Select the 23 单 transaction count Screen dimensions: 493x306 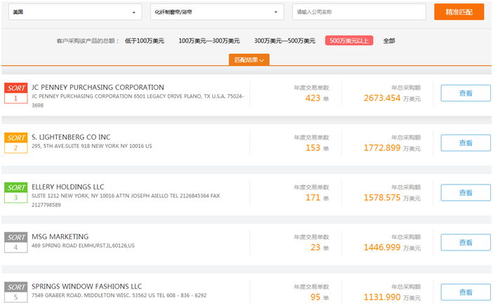click(x=320, y=248)
